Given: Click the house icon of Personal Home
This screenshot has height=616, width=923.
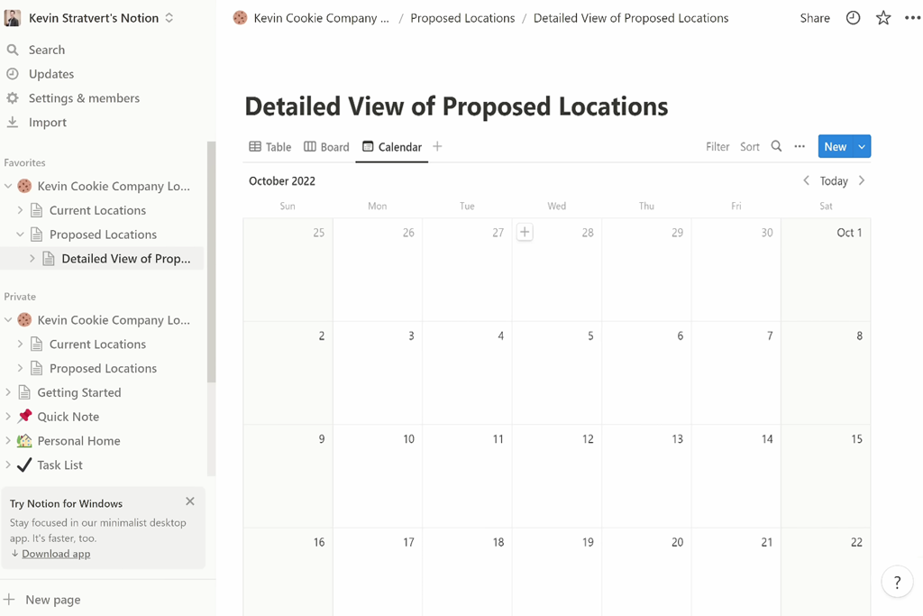Looking at the screenshot, I should pos(24,440).
